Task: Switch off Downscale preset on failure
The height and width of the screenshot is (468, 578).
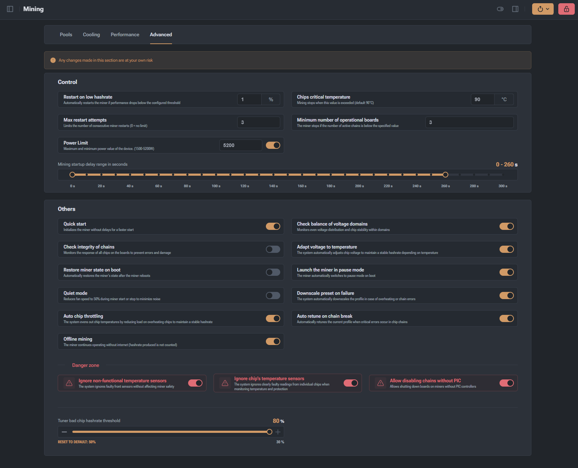Action: tap(507, 296)
